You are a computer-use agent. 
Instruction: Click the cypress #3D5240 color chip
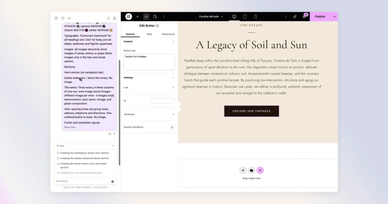point(104,26)
